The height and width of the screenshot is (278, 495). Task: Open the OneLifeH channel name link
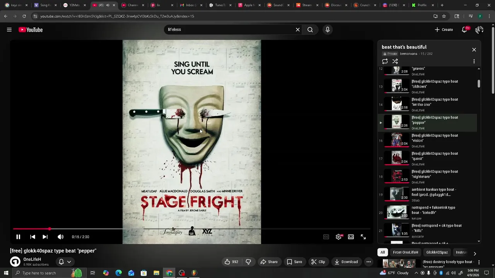click(x=32, y=259)
